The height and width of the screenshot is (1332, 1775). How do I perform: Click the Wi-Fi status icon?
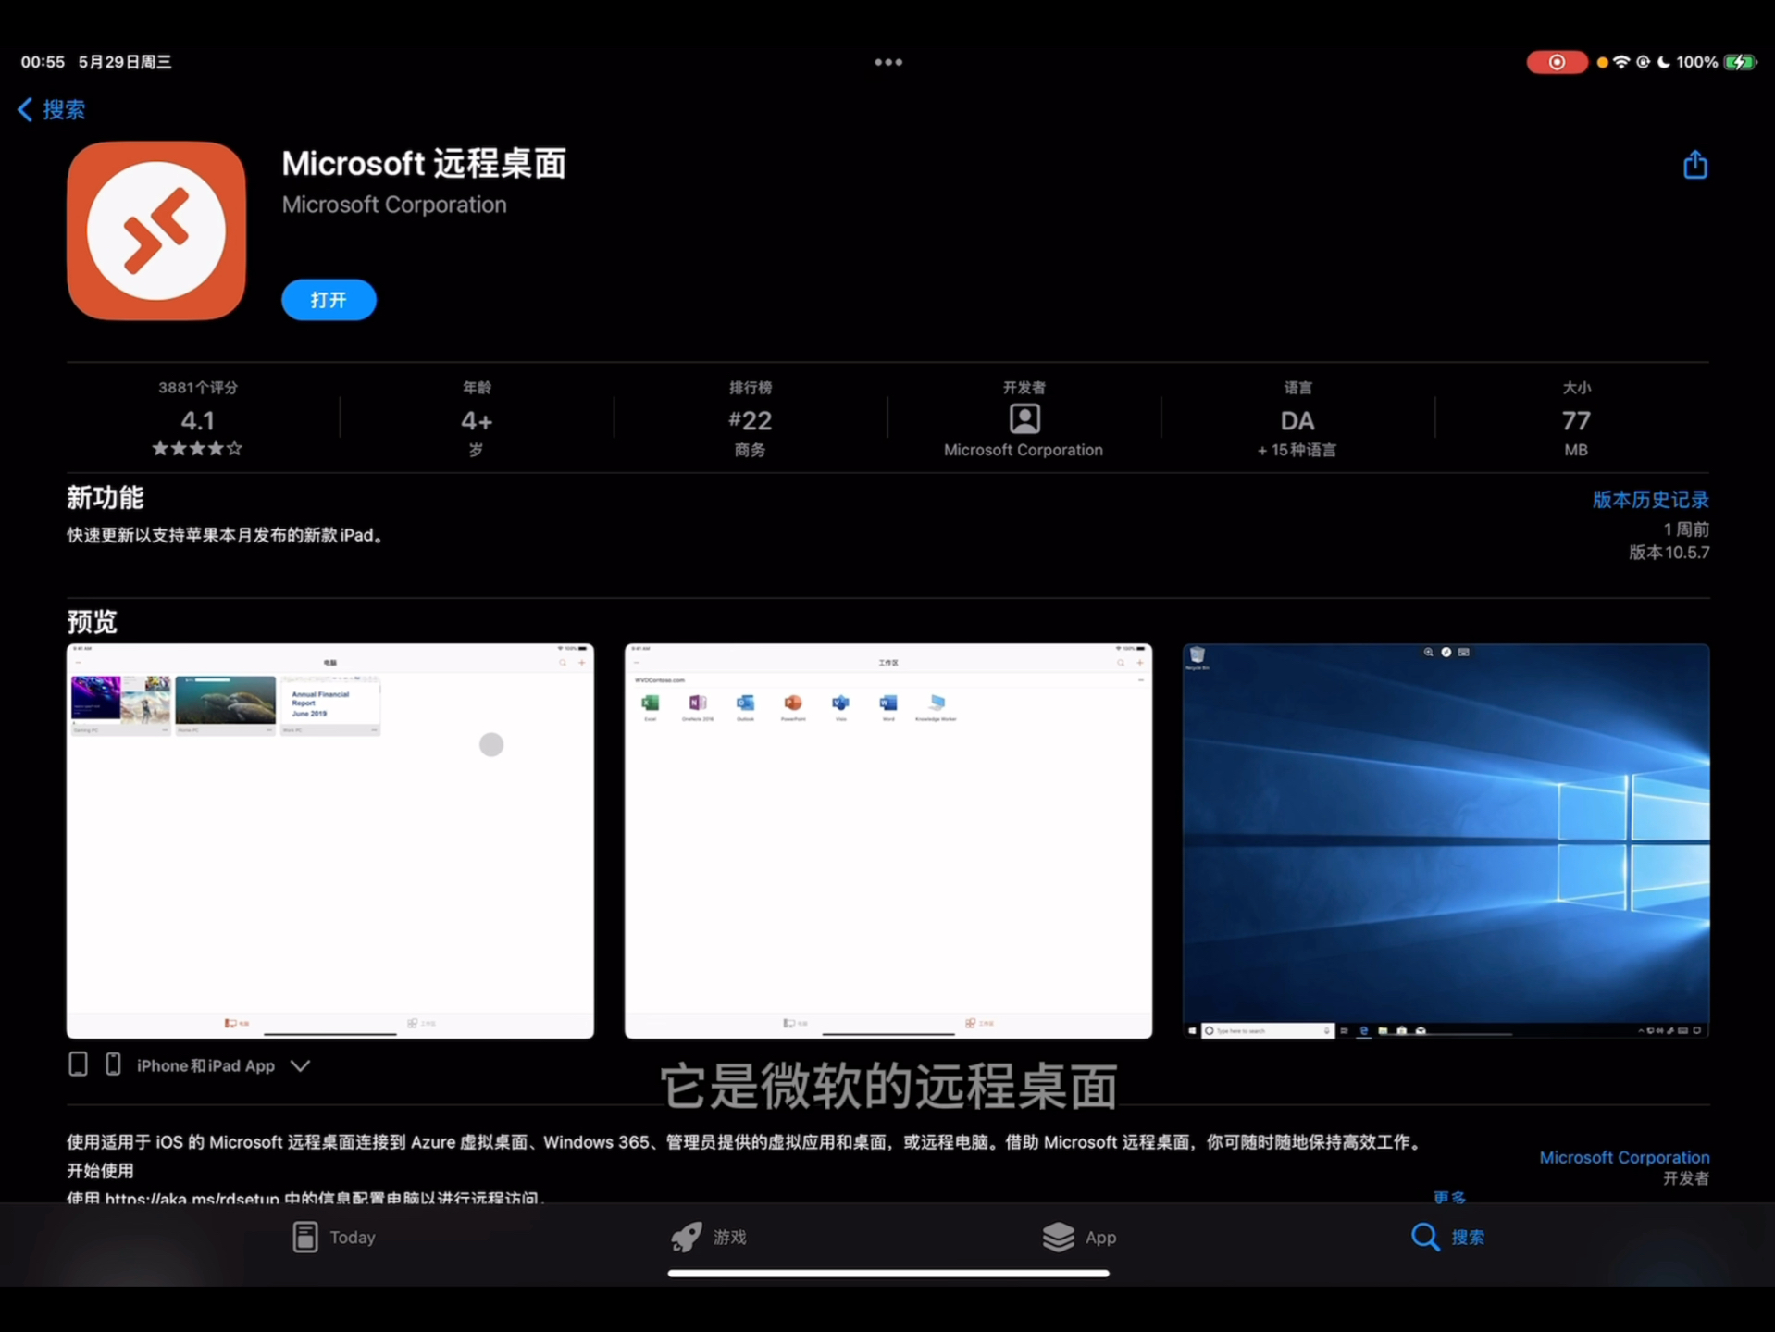[1621, 62]
